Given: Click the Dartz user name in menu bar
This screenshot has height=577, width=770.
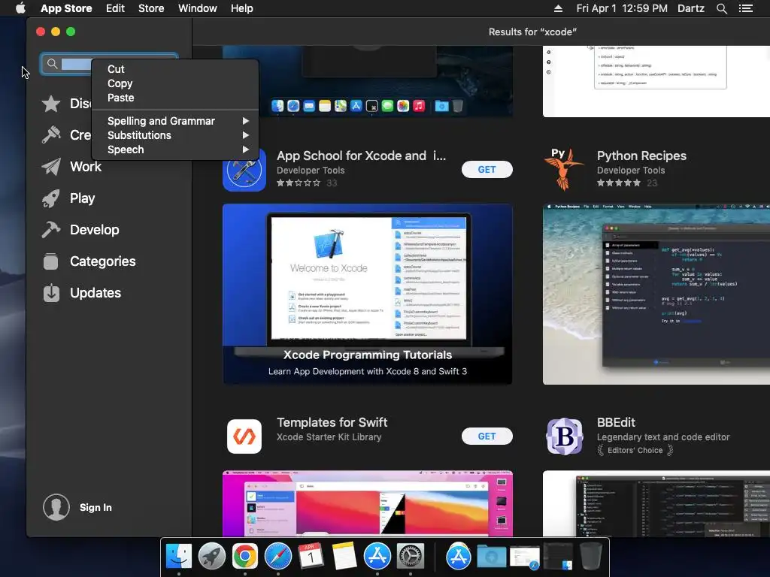Looking at the screenshot, I should pyautogui.click(x=690, y=8).
